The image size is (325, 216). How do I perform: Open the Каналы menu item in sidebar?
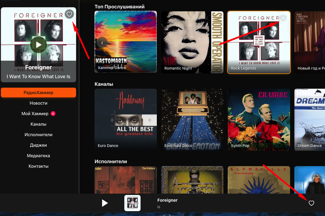point(38,124)
